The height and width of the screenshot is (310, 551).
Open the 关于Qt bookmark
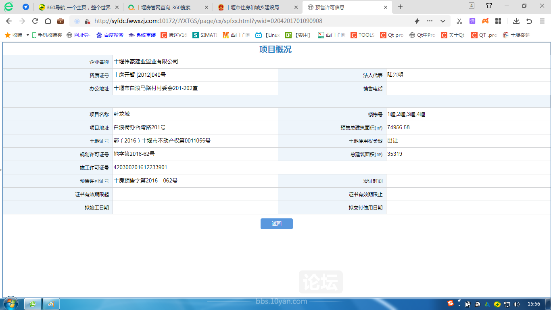(453, 35)
